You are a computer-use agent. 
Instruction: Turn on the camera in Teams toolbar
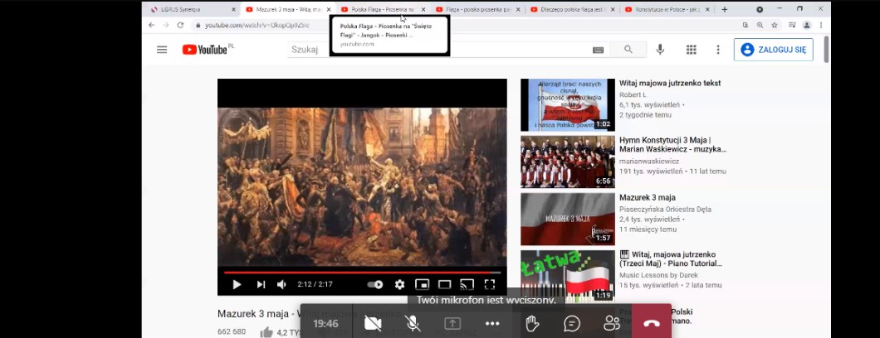click(x=373, y=323)
